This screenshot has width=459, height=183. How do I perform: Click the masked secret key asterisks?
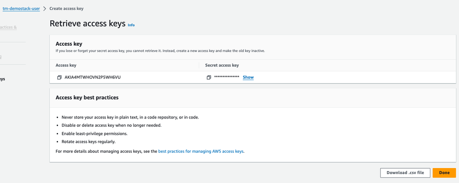pyautogui.click(x=227, y=77)
